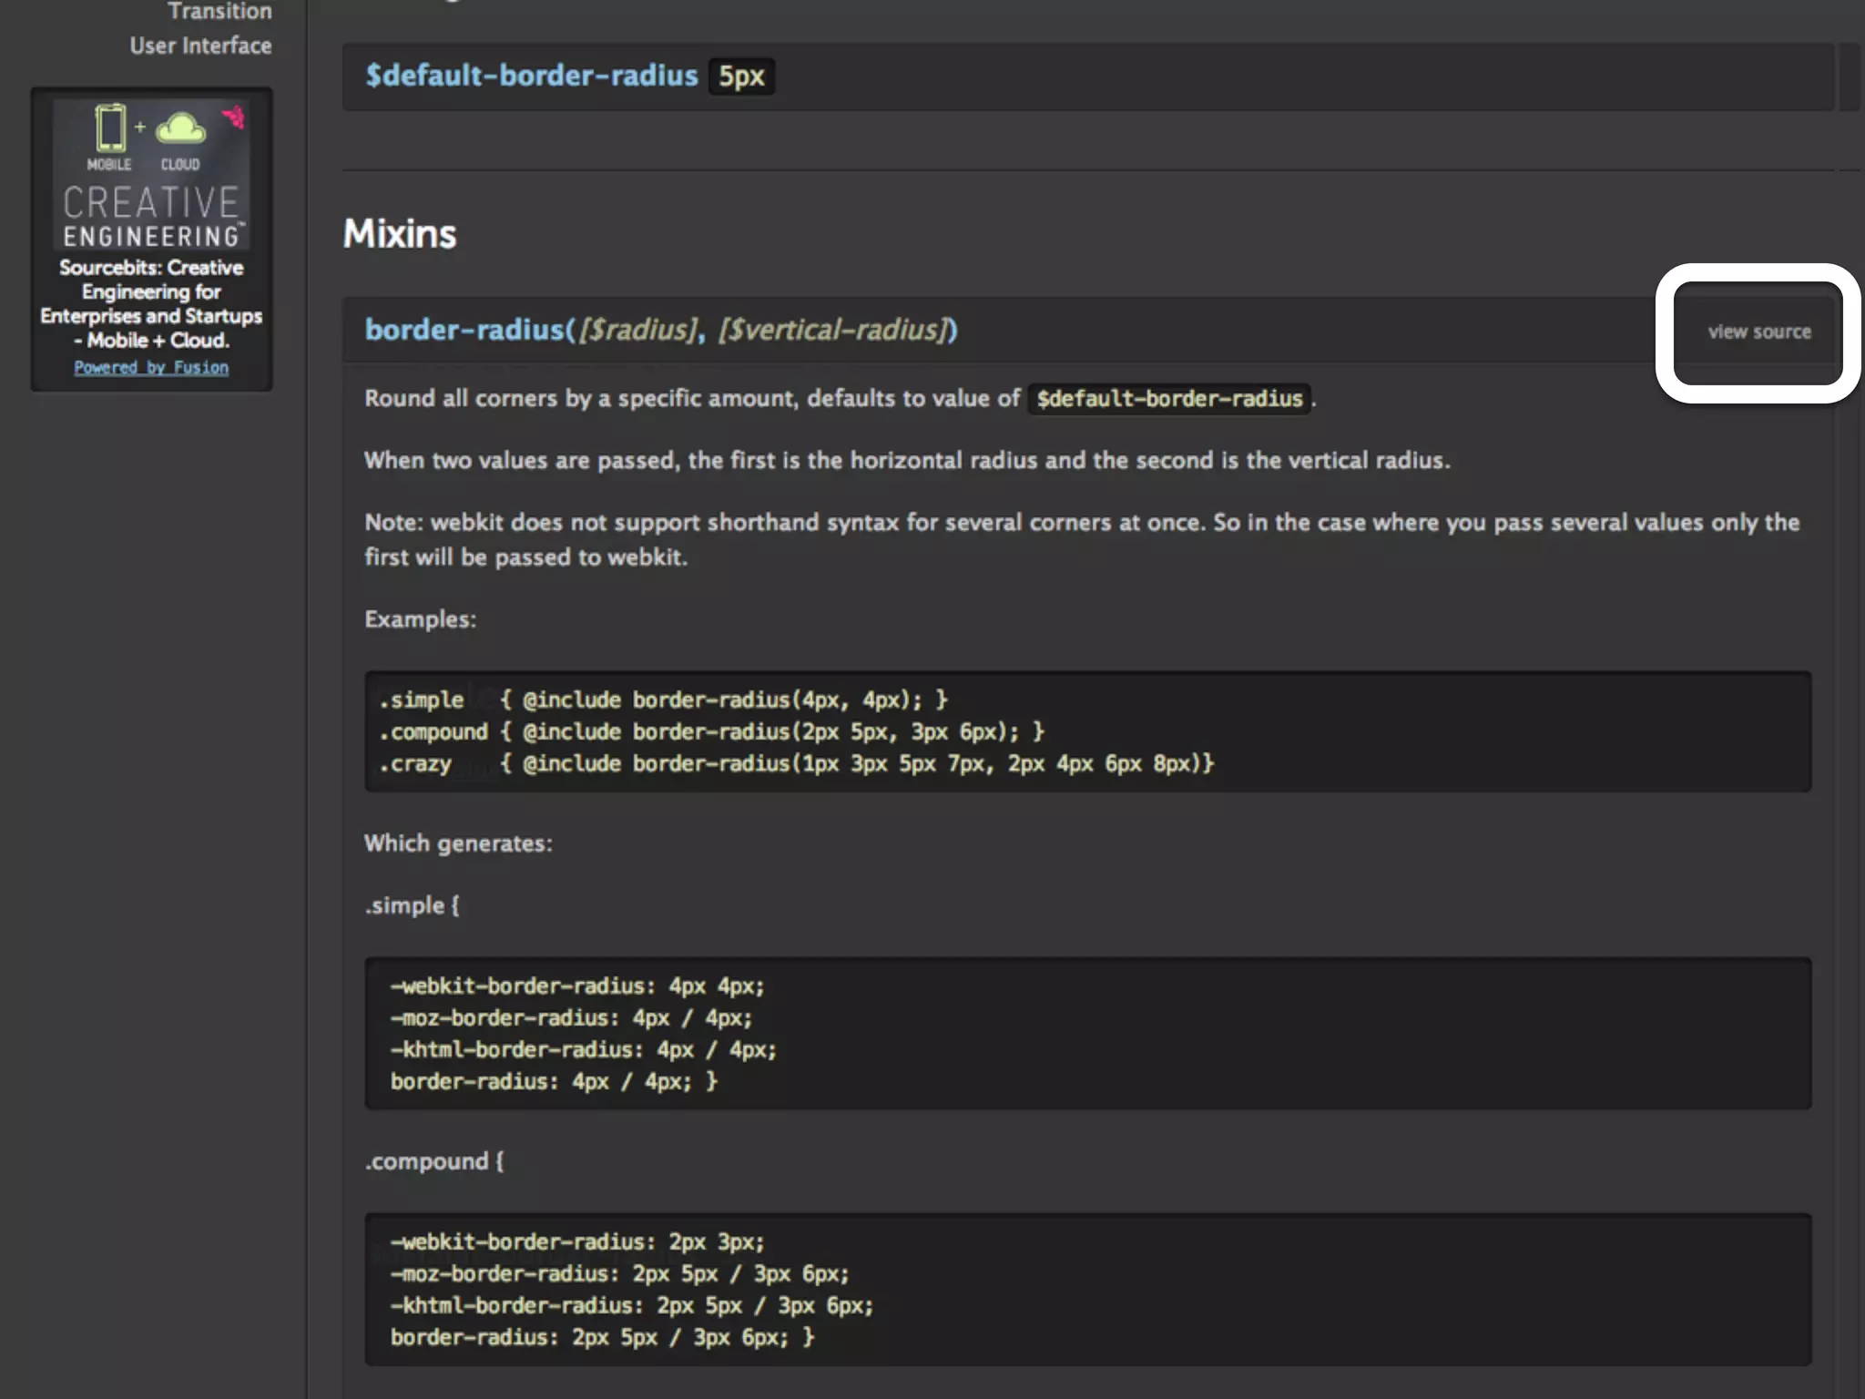
Task: Click the green cloud icon in ad
Action: [x=180, y=128]
